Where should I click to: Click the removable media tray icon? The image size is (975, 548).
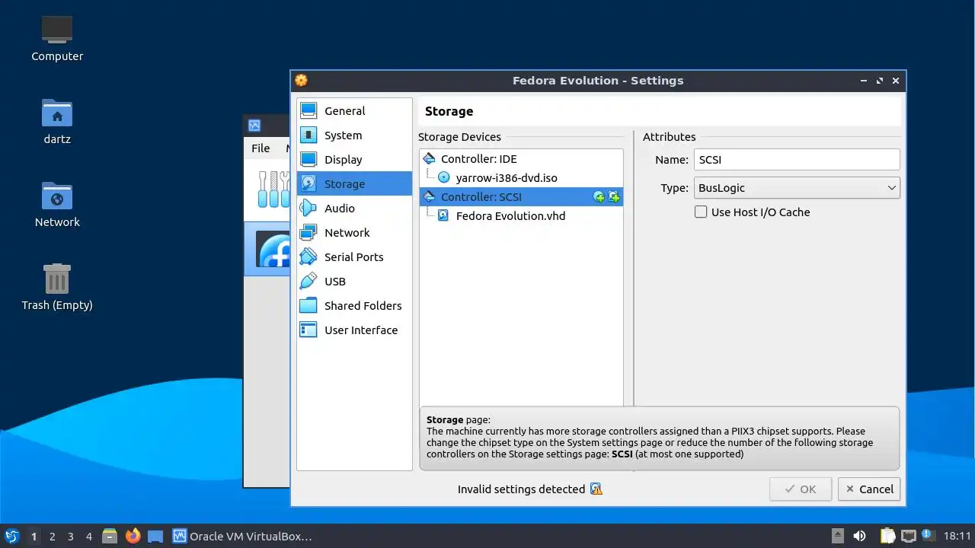838,536
